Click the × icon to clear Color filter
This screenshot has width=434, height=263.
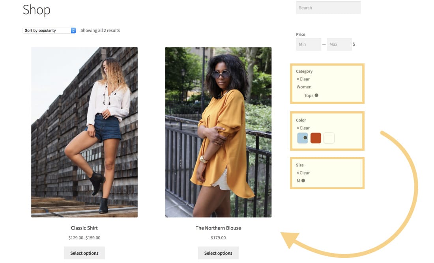pyautogui.click(x=298, y=128)
